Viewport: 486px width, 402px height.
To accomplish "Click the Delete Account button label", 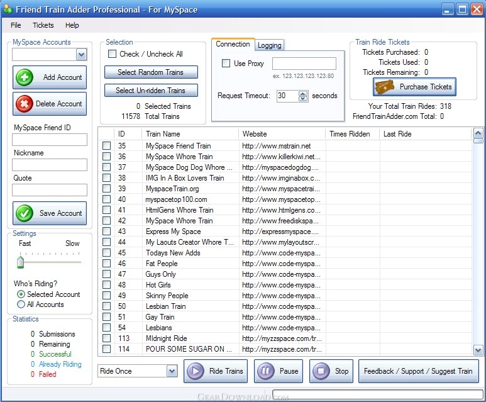I will [59, 104].
